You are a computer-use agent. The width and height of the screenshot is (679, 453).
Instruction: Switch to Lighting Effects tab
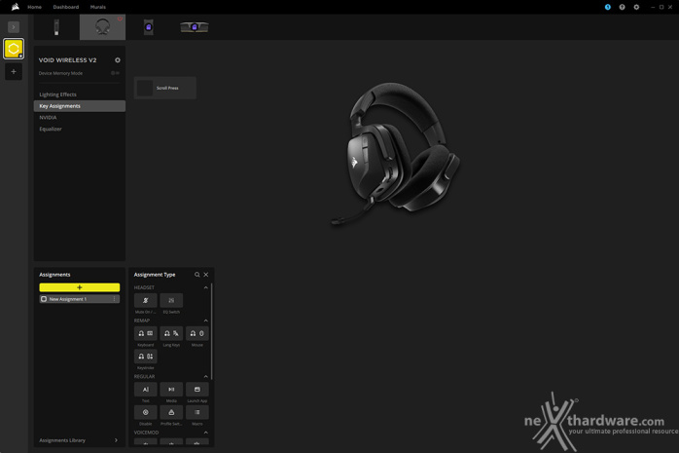(x=80, y=94)
